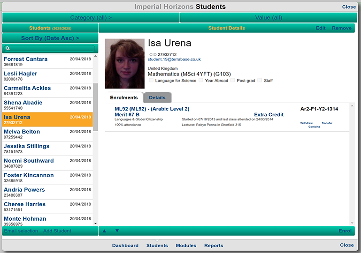The image size is (361, 253).
Task: Tick the Year Abroad checkbox
Action: point(201,81)
